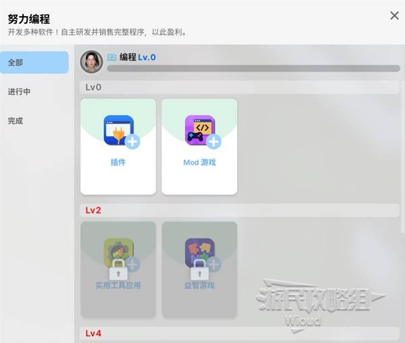Viewport: 405px width, 343px height.
Task: Add a new 插件 via plus badge
Action: 132,142
